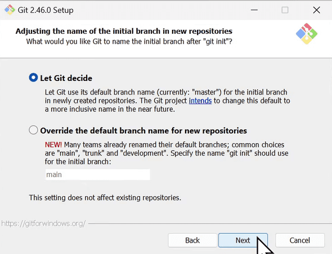Click the Git icon in the title bar
The image size is (332, 254).
pyautogui.click(x=10, y=10)
